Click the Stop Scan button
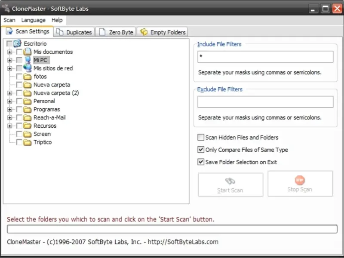Image resolution: width=344 pixels, height=258 pixels. 300,184
